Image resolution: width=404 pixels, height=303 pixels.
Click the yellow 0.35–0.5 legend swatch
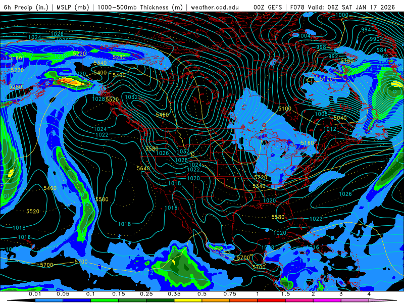pos(188,300)
